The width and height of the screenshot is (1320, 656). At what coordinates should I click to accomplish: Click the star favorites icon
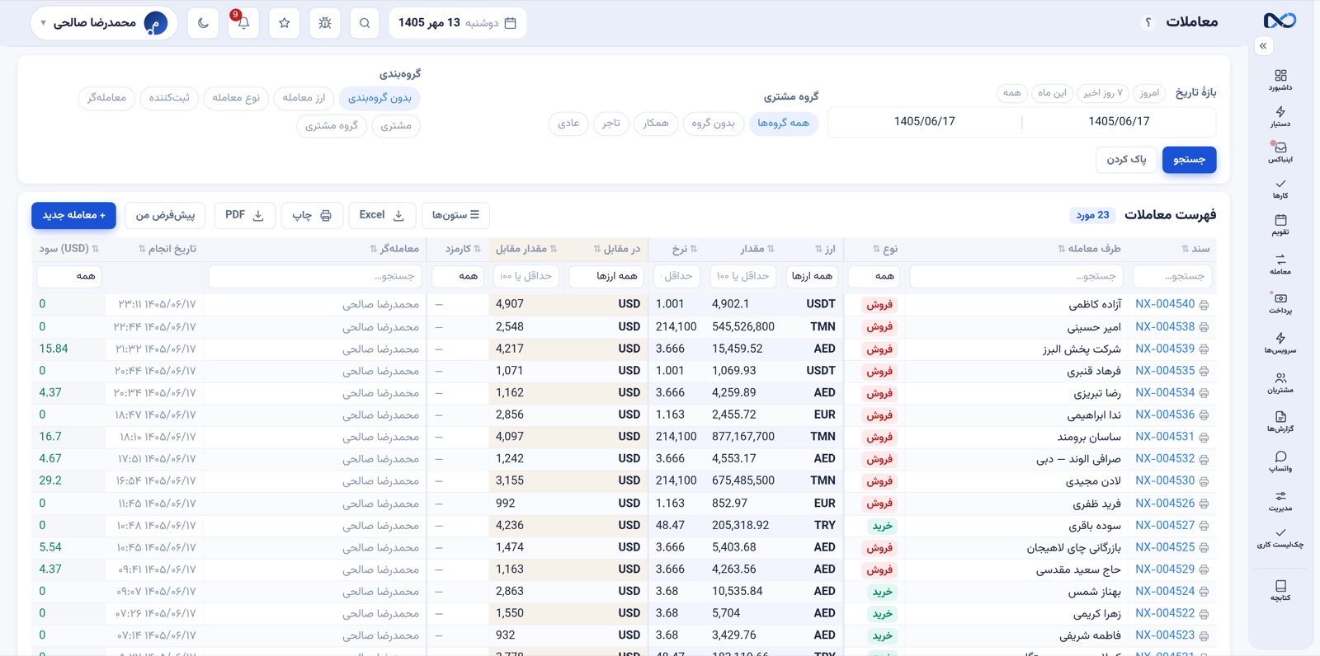(285, 23)
